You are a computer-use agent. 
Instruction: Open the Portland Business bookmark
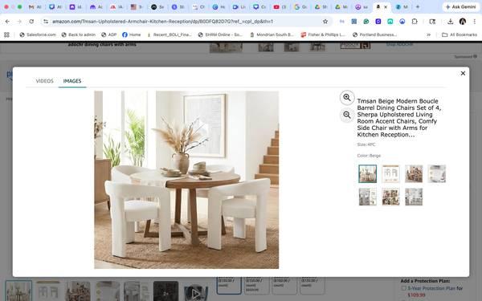pyautogui.click(x=374, y=35)
